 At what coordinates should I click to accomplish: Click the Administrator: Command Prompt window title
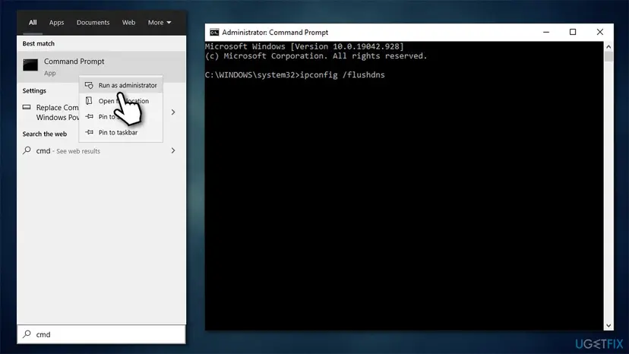tap(275, 32)
